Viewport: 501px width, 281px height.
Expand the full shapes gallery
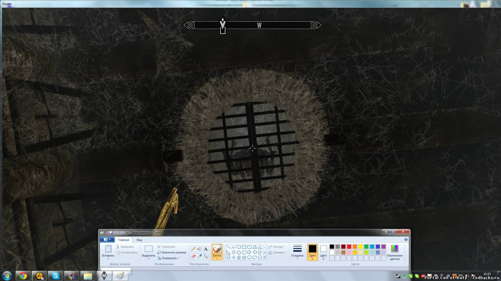[265, 258]
